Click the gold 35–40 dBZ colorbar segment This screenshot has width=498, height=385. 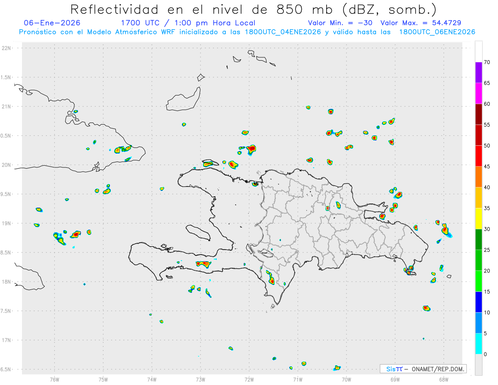(x=478, y=198)
